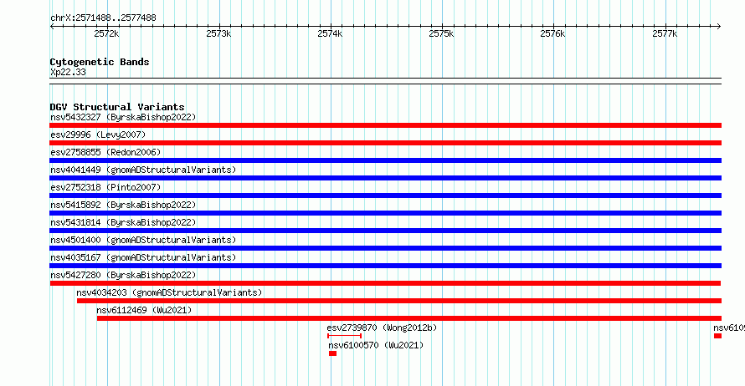Click the 2573k ruler tick label
The width and height of the screenshot is (745, 386).
218,33
